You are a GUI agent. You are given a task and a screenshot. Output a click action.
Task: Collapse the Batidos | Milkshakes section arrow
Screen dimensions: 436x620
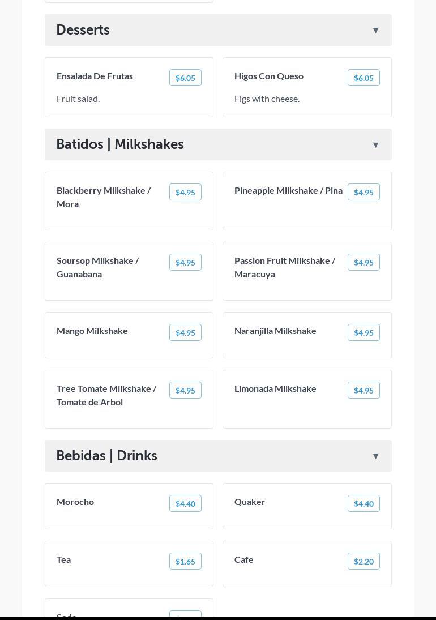[375, 145]
